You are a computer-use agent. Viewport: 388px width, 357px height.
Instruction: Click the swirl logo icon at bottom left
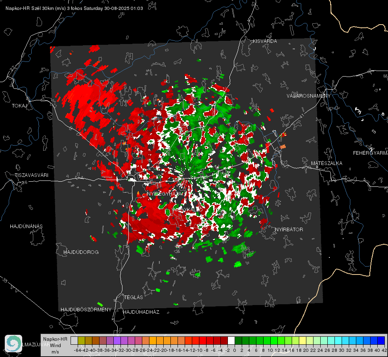point(13,344)
